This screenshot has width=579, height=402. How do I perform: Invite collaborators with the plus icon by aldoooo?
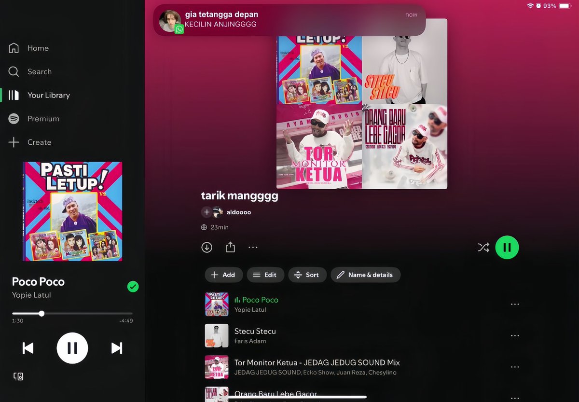pyautogui.click(x=207, y=212)
